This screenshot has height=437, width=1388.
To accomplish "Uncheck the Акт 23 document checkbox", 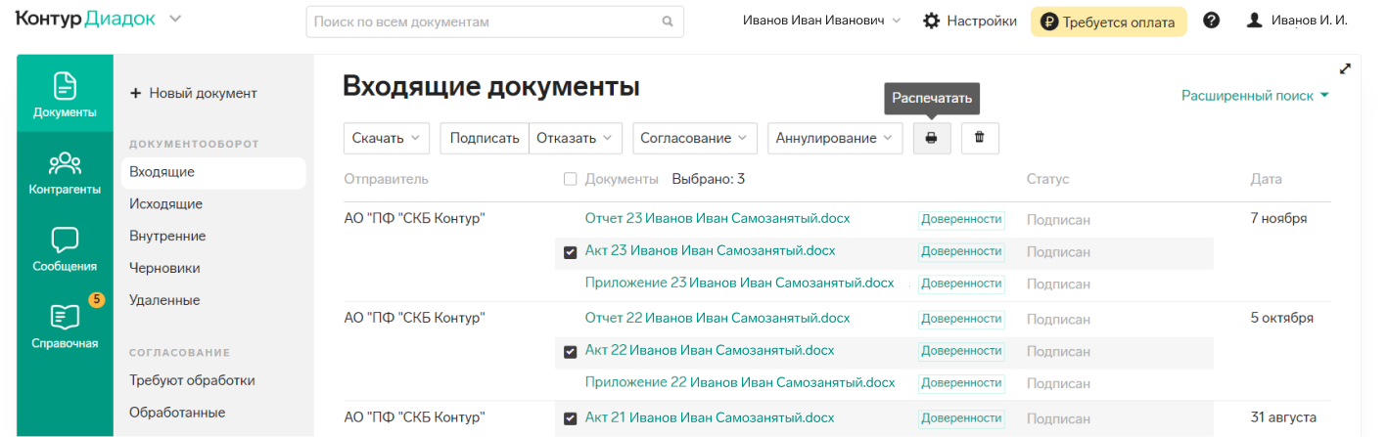I will [571, 252].
